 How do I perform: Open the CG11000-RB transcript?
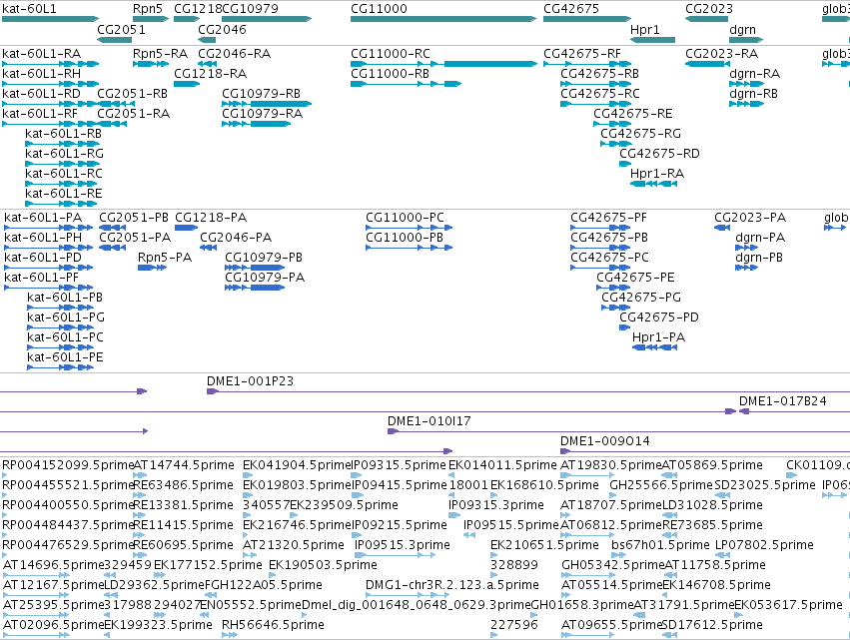coord(407,84)
